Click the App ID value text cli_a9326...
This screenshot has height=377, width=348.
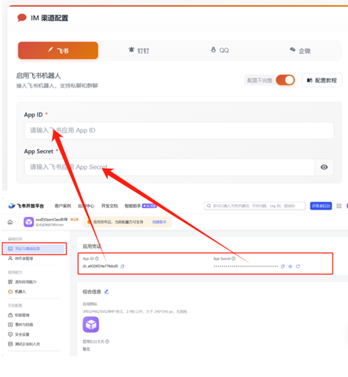pyautogui.click(x=101, y=266)
